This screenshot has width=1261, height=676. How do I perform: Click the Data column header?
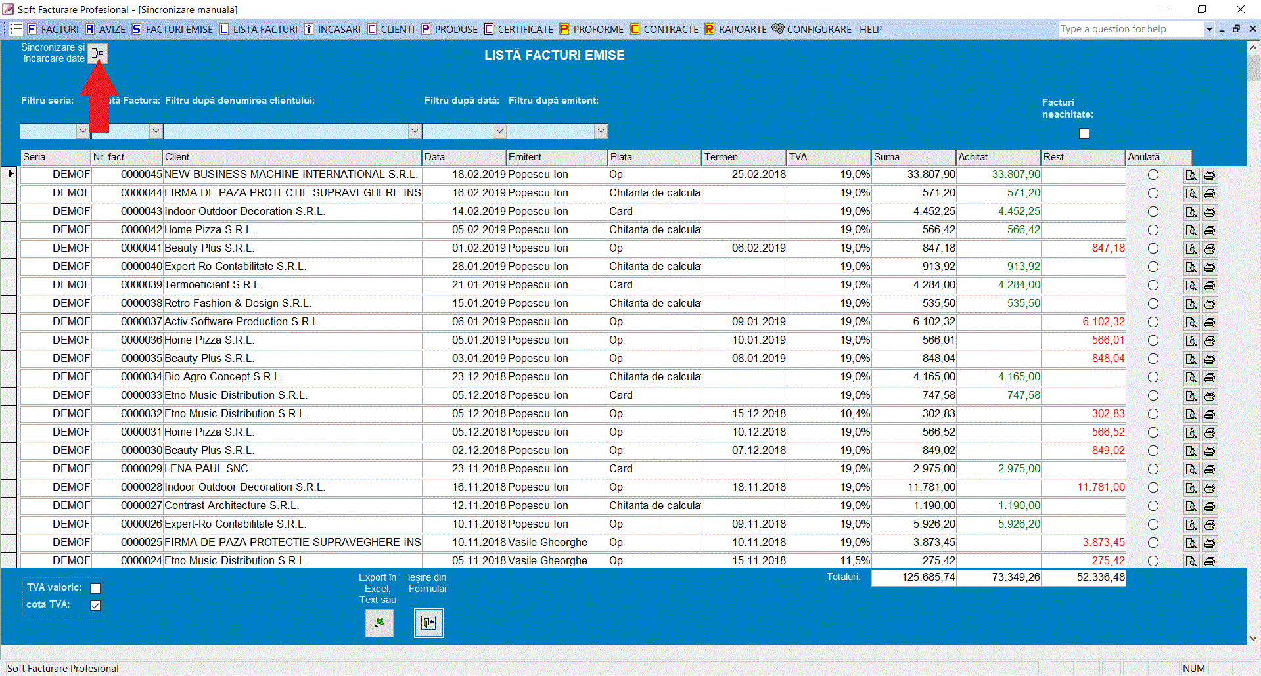pyautogui.click(x=464, y=157)
